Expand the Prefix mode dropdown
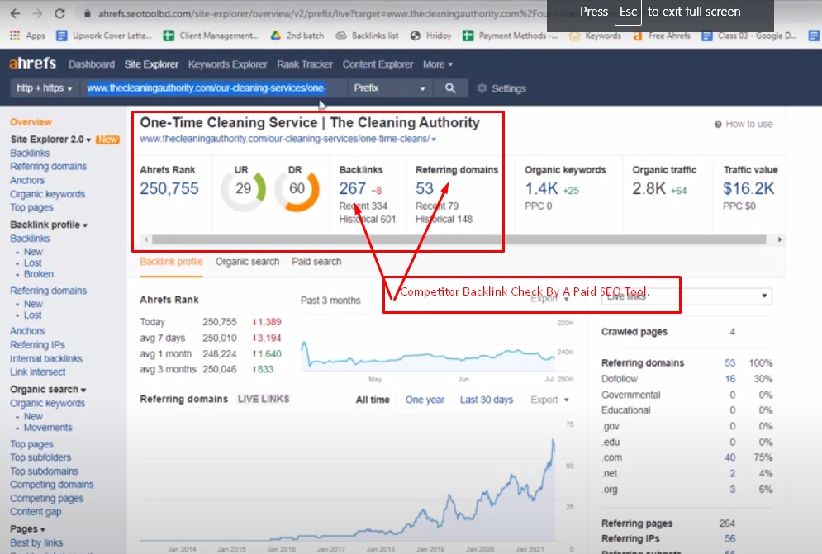The height and width of the screenshot is (554, 822). pos(388,88)
